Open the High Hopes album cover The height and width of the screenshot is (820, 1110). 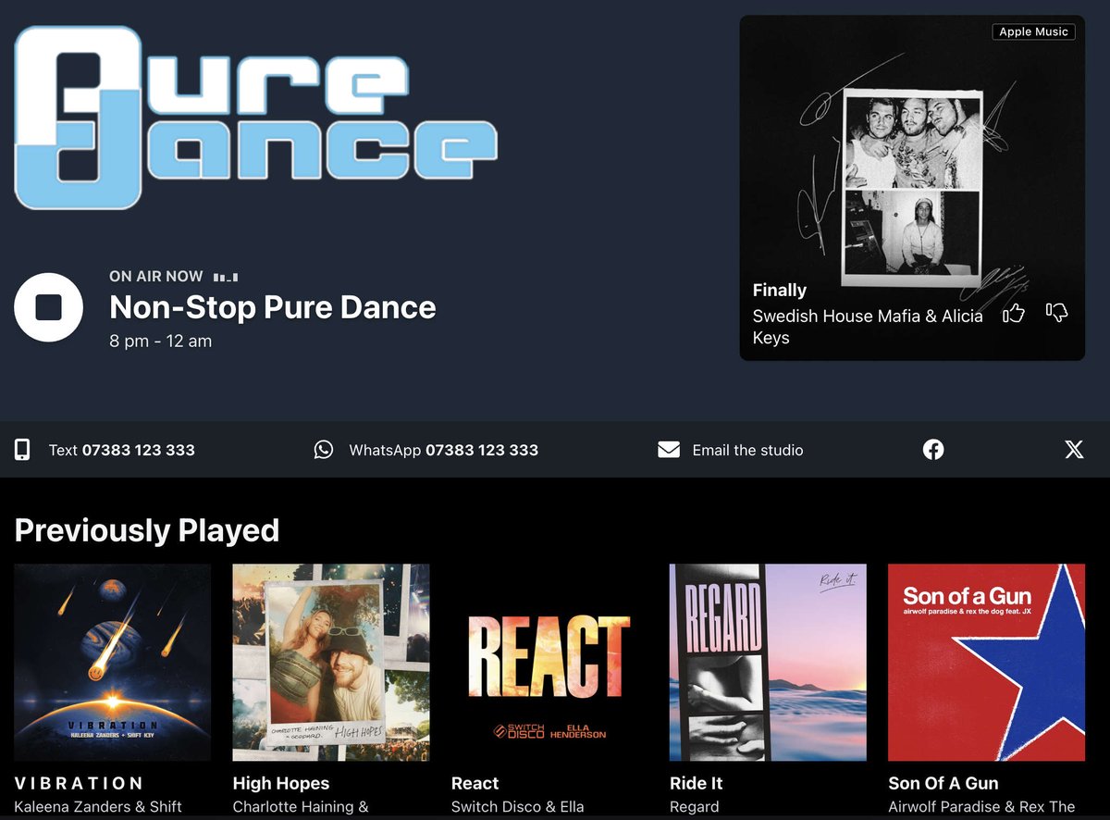pyautogui.click(x=331, y=663)
